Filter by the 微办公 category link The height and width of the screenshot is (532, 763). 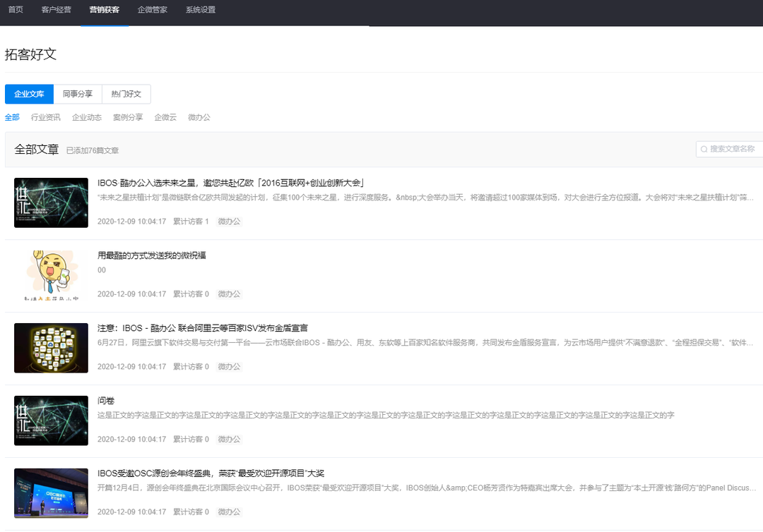pos(199,117)
